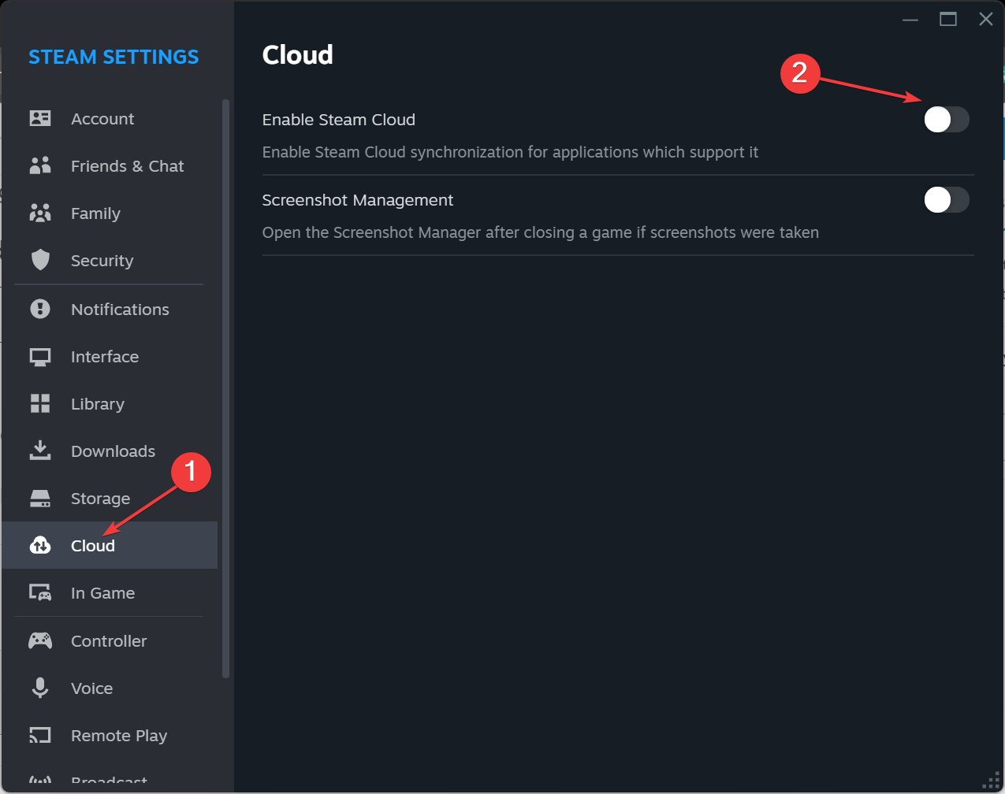Select the Library grid icon
Image resolution: width=1005 pixels, height=794 pixels.
(40, 403)
